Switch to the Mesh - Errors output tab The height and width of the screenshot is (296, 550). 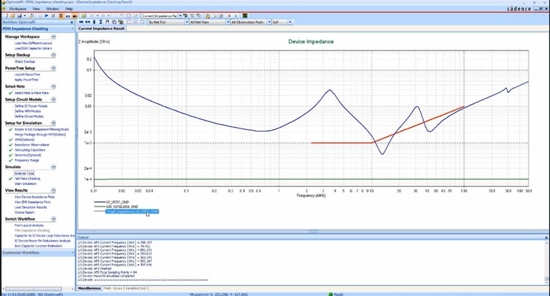tap(114, 288)
